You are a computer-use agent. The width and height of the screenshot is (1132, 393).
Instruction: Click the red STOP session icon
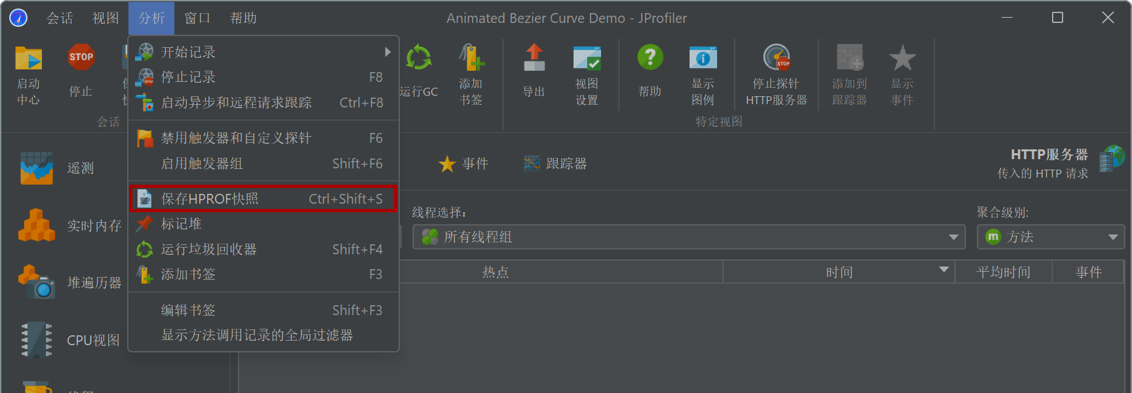[x=81, y=58]
